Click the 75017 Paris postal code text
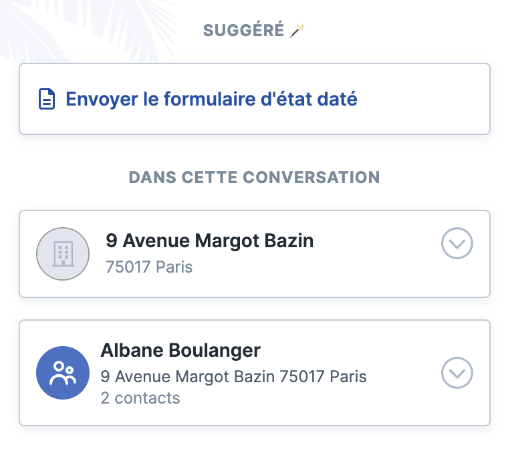 (149, 267)
